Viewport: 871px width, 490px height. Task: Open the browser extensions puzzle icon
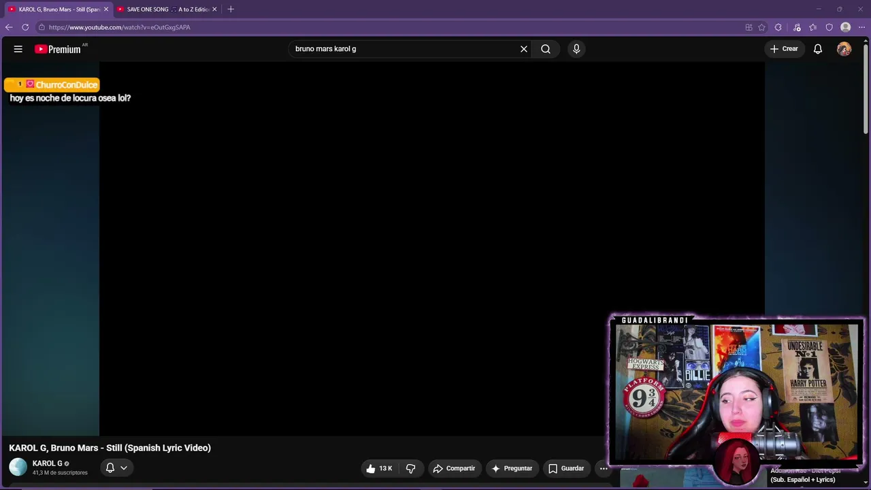coord(778,27)
